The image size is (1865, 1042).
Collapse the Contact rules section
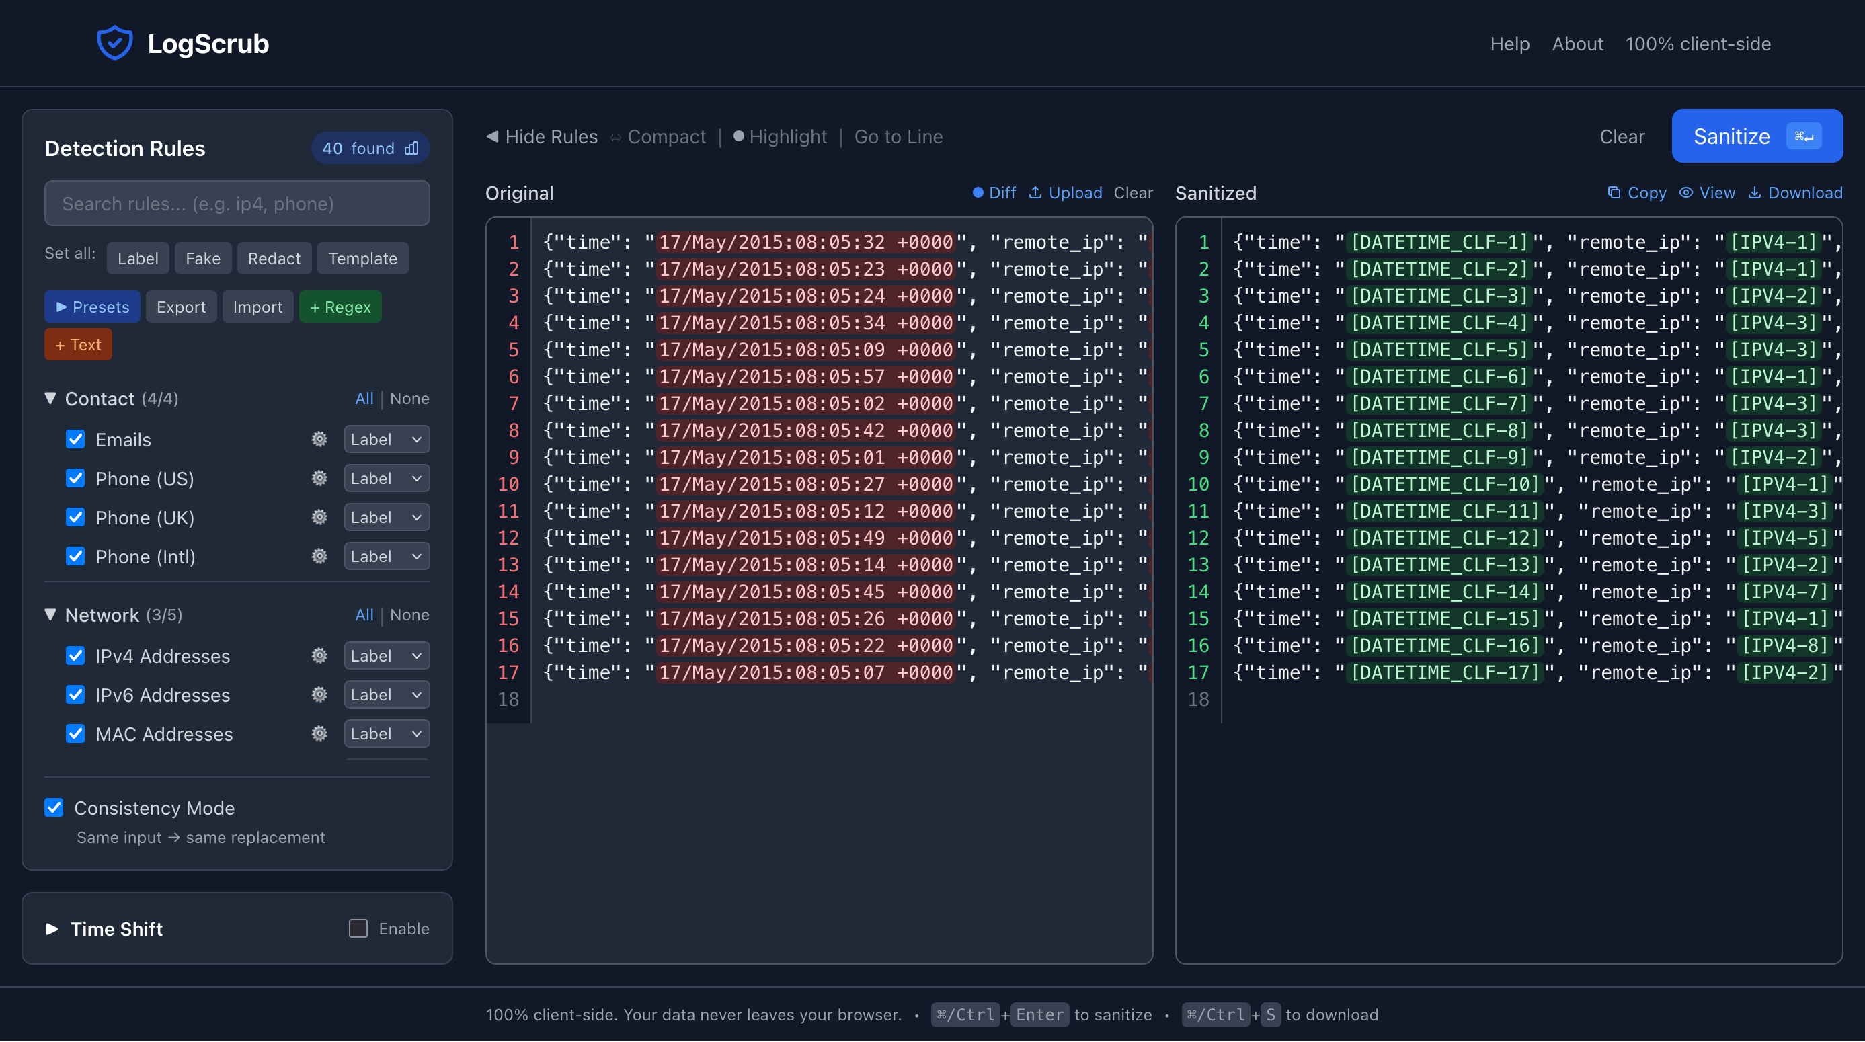50,397
